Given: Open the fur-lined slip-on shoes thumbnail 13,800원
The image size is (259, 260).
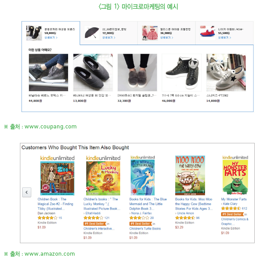Looking at the screenshot, I should [x=93, y=72].
